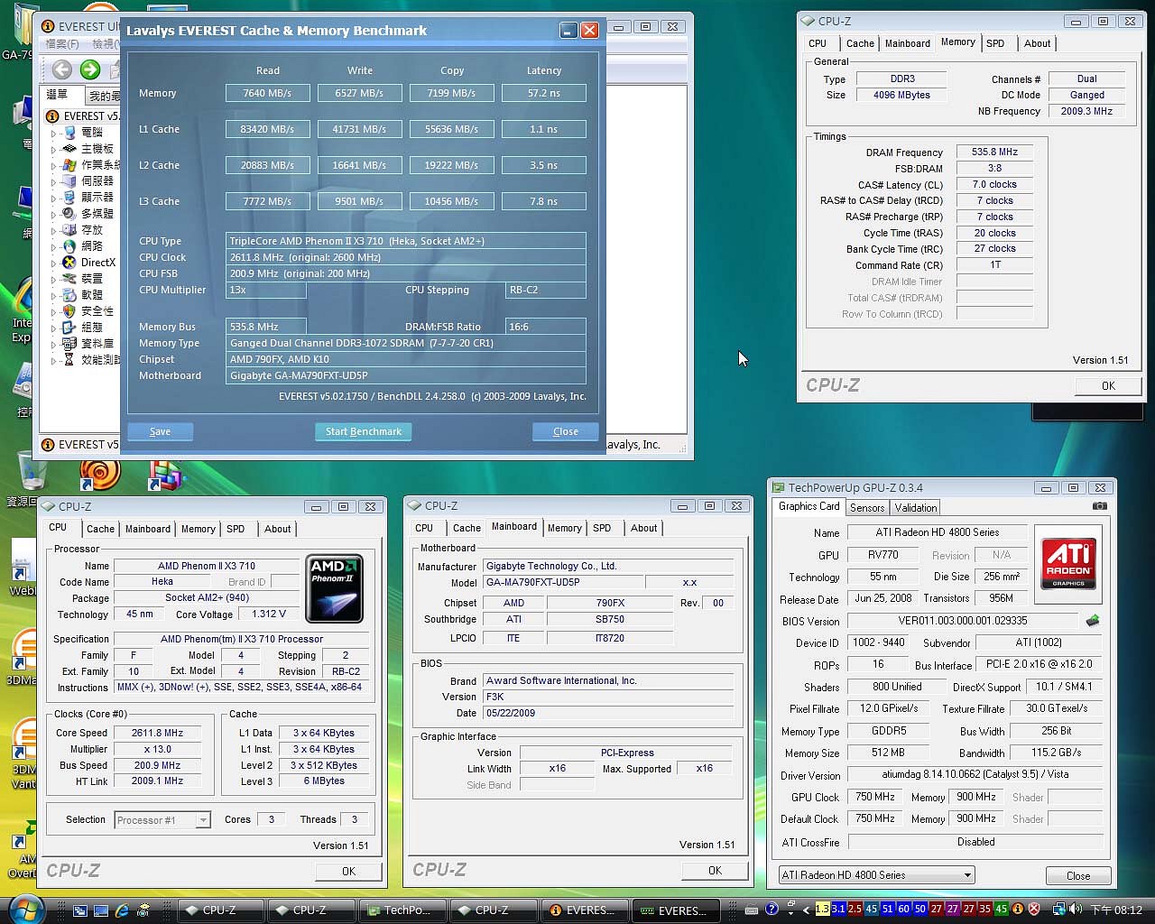Click the Close button in GPU-Z
Screen dimensions: 1155x924
(1078, 876)
